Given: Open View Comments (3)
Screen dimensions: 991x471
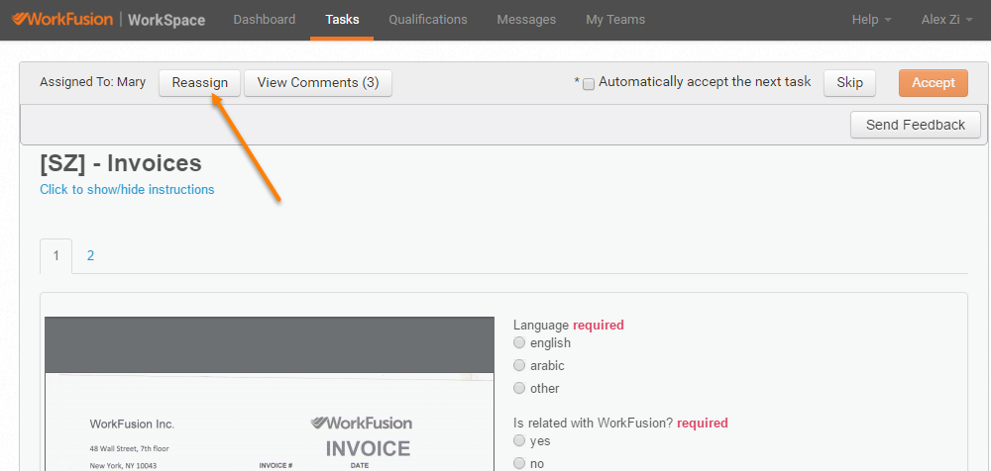Looking at the screenshot, I should [x=318, y=83].
